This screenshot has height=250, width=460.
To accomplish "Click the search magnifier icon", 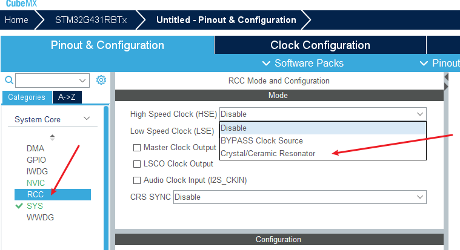I will (9, 80).
